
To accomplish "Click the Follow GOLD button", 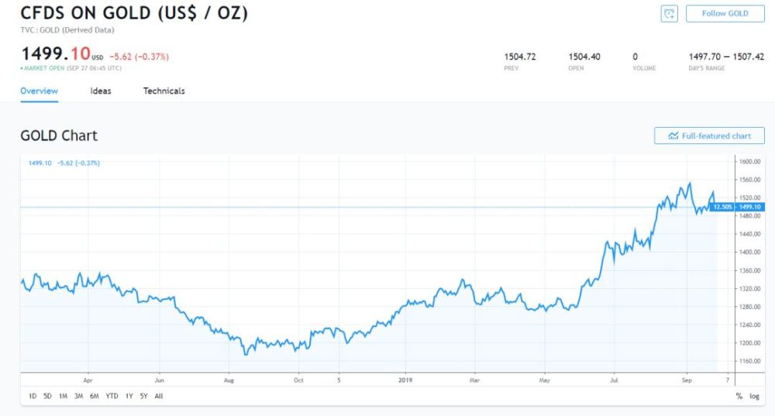I will tap(725, 13).
